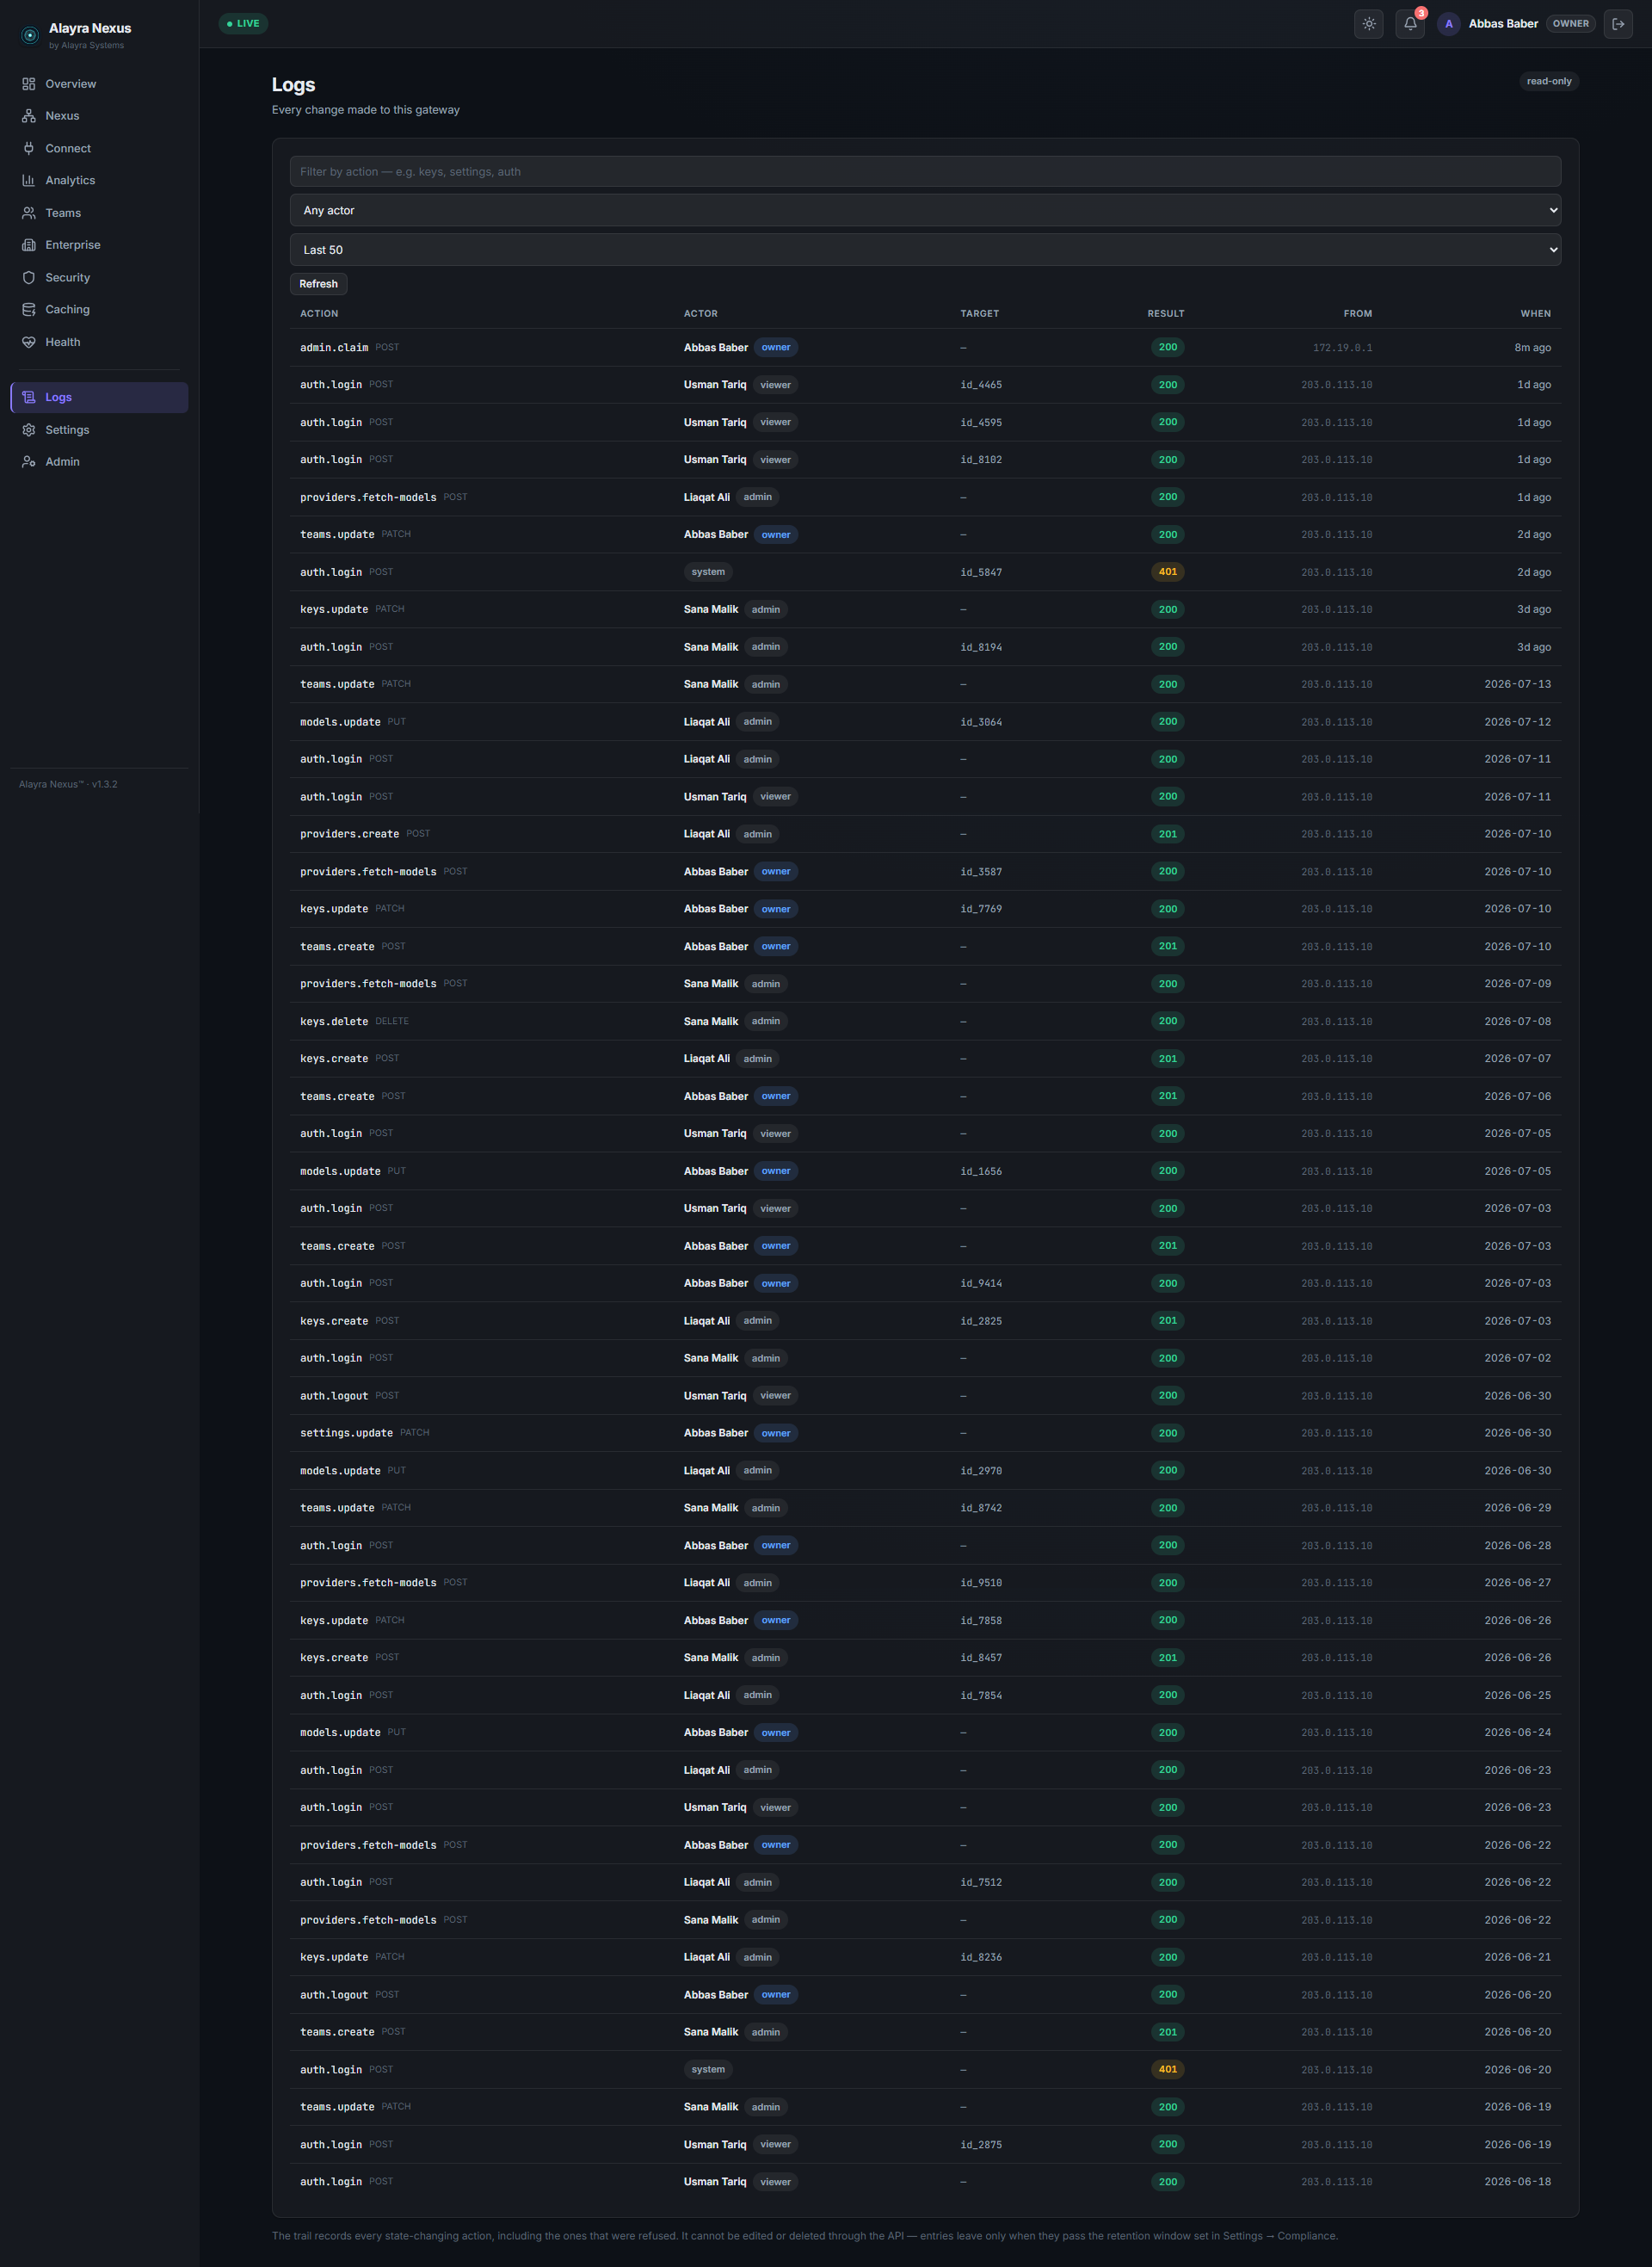
Task: Click the Alayra Nexus logo icon
Action: point(30,35)
